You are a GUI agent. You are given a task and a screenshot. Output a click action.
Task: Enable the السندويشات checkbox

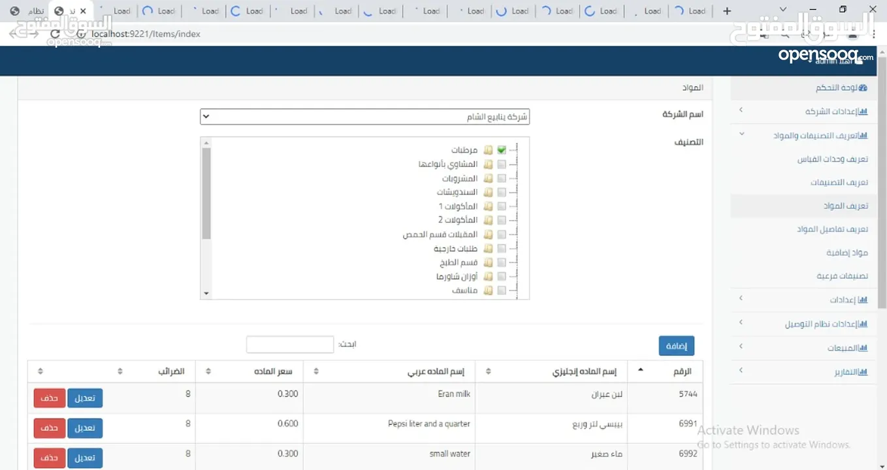click(x=502, y=193)
